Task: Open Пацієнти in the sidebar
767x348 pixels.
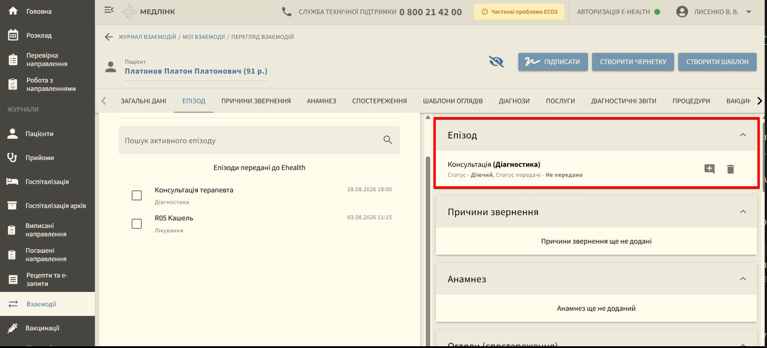Action: pos(47,134)
